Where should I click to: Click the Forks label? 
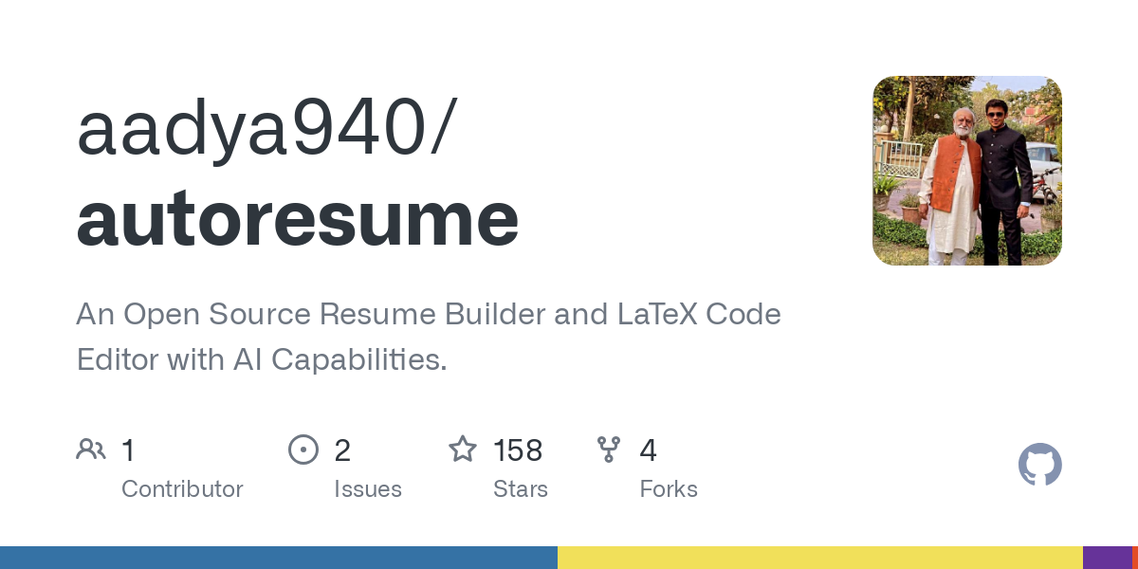669,489
